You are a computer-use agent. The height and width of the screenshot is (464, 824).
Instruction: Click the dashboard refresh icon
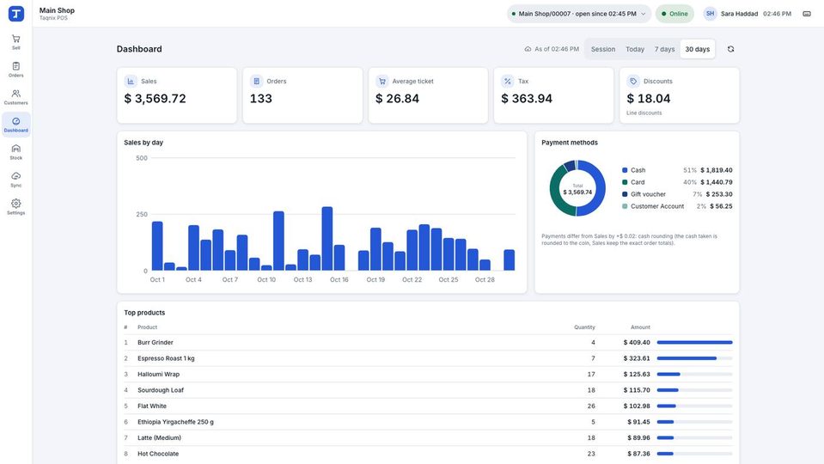tap(730, 49)
